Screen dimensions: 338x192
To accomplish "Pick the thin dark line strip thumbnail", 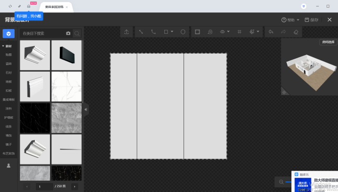I will click(x=67, y=149).
